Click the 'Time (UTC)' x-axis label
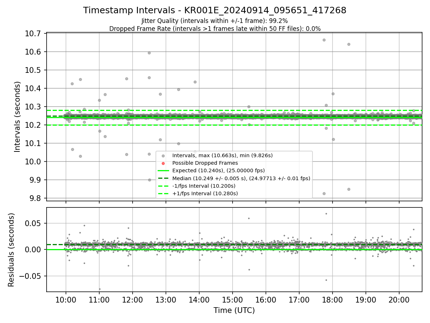The image size is (430, 323). pyautogui.click(x=234, y=310)
